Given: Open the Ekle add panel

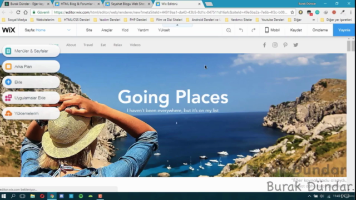Looking at the screenshot, I should pyautogui.click(x=31, y=82).
